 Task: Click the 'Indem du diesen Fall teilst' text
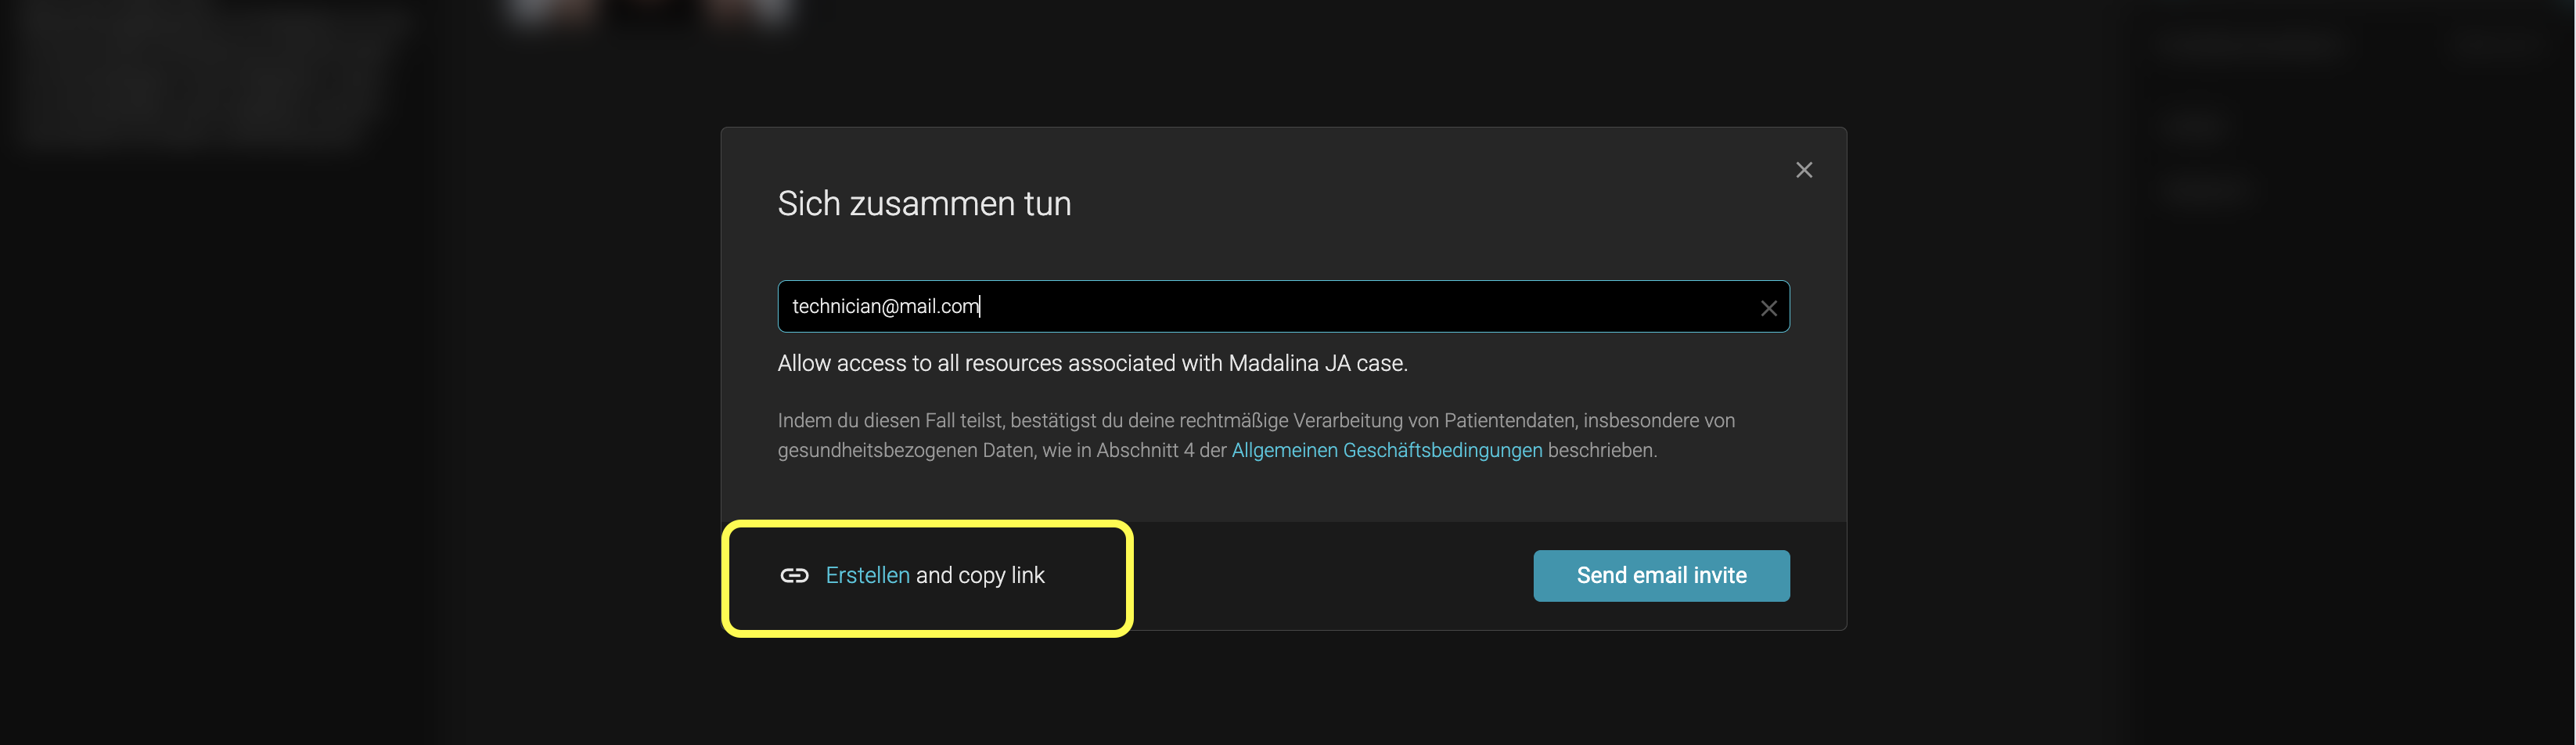(x=890, y=421)
